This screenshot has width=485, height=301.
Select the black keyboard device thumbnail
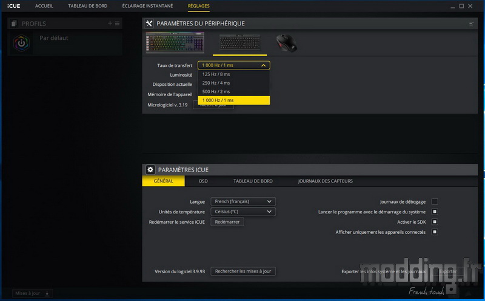click(239, 42)
